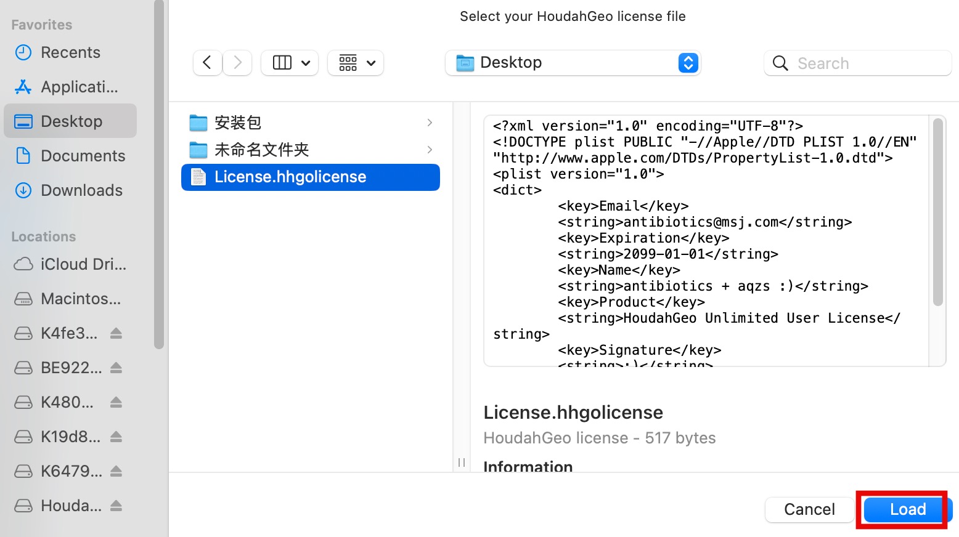Viewport: 959px width, 537px height.
Task: Click the forward navigation arrow
Action: click(237, 63)
